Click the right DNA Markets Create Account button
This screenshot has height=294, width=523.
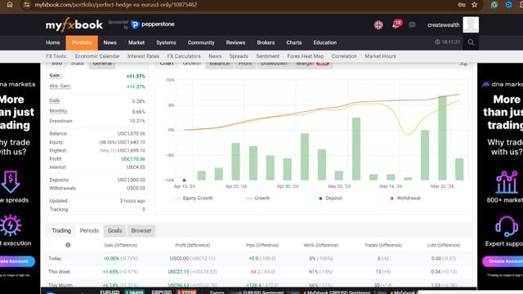pyautogui.click(x=503, y=261)
